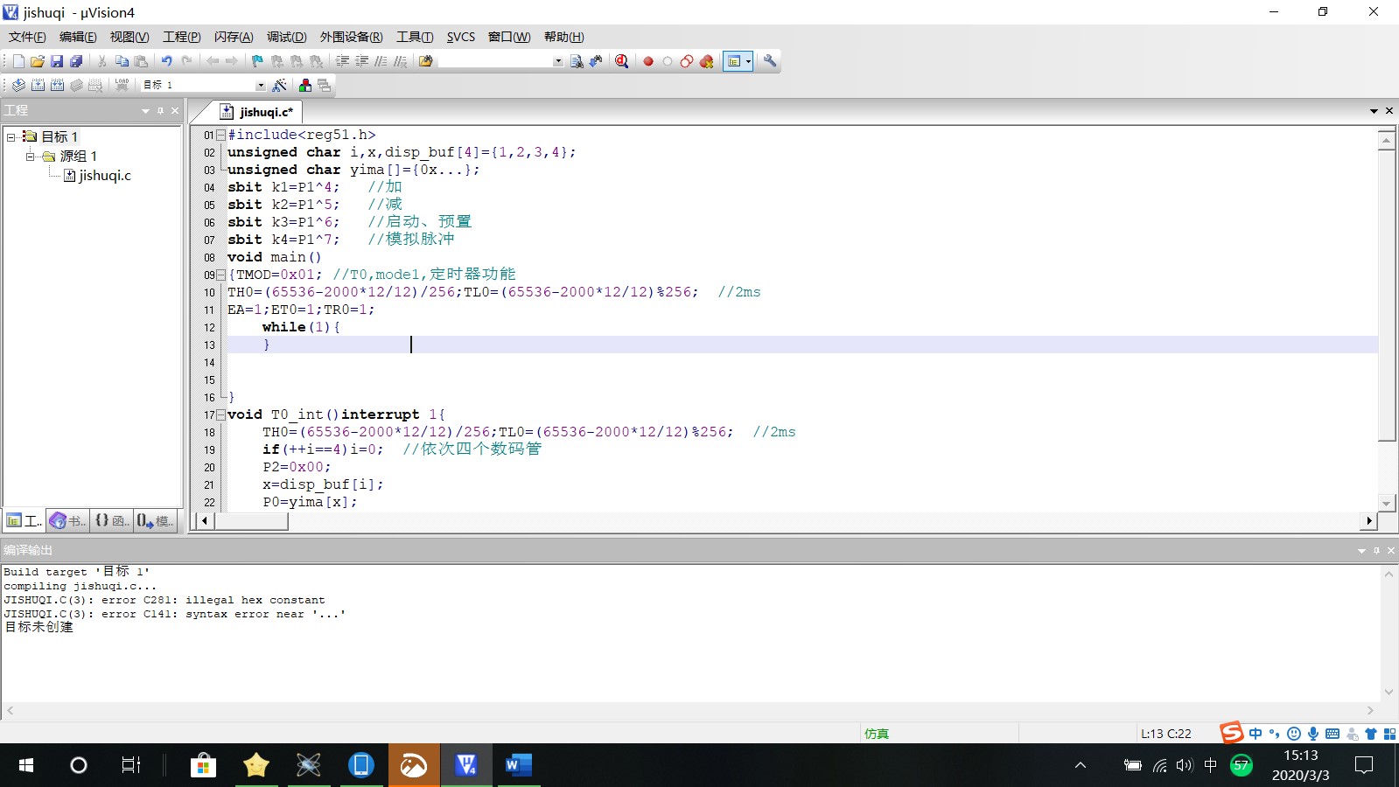Navigate backwards arrow icon
Viewport: 1399px width, 787px height.
213,61
